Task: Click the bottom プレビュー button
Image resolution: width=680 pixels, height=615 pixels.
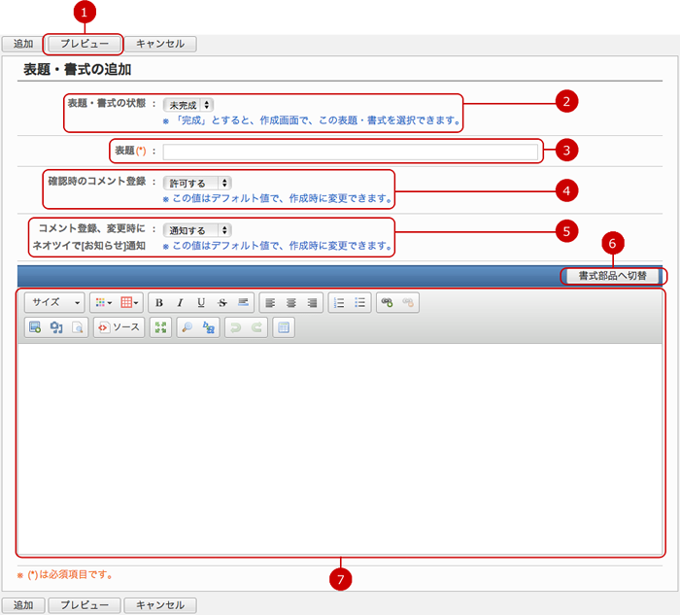Action: point(85,605)
